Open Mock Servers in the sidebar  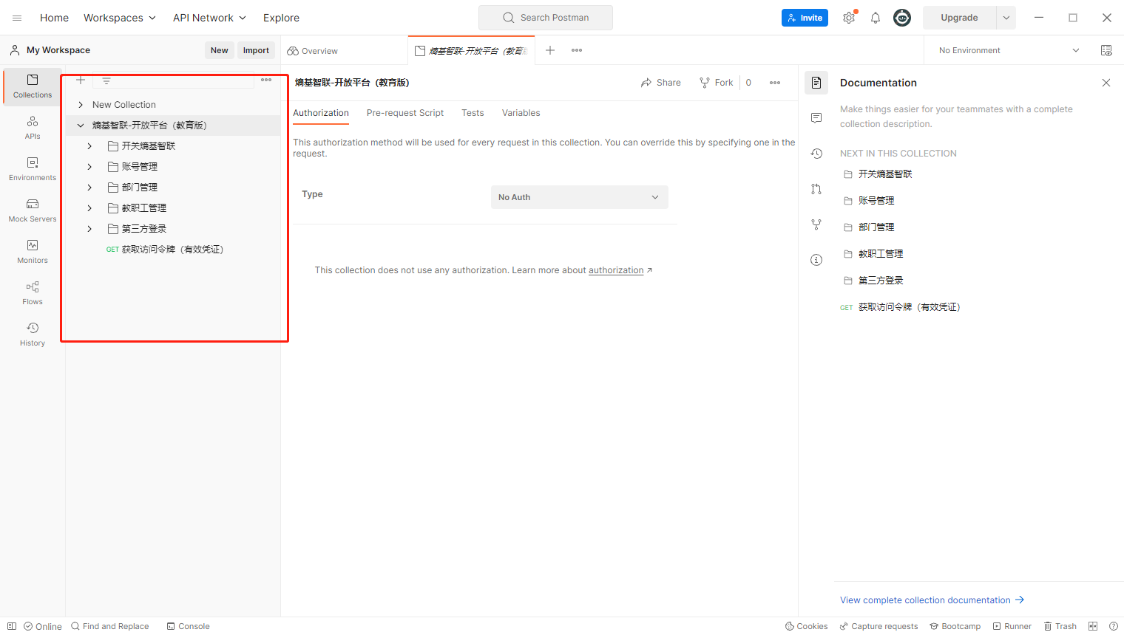(x=33, y=210)
